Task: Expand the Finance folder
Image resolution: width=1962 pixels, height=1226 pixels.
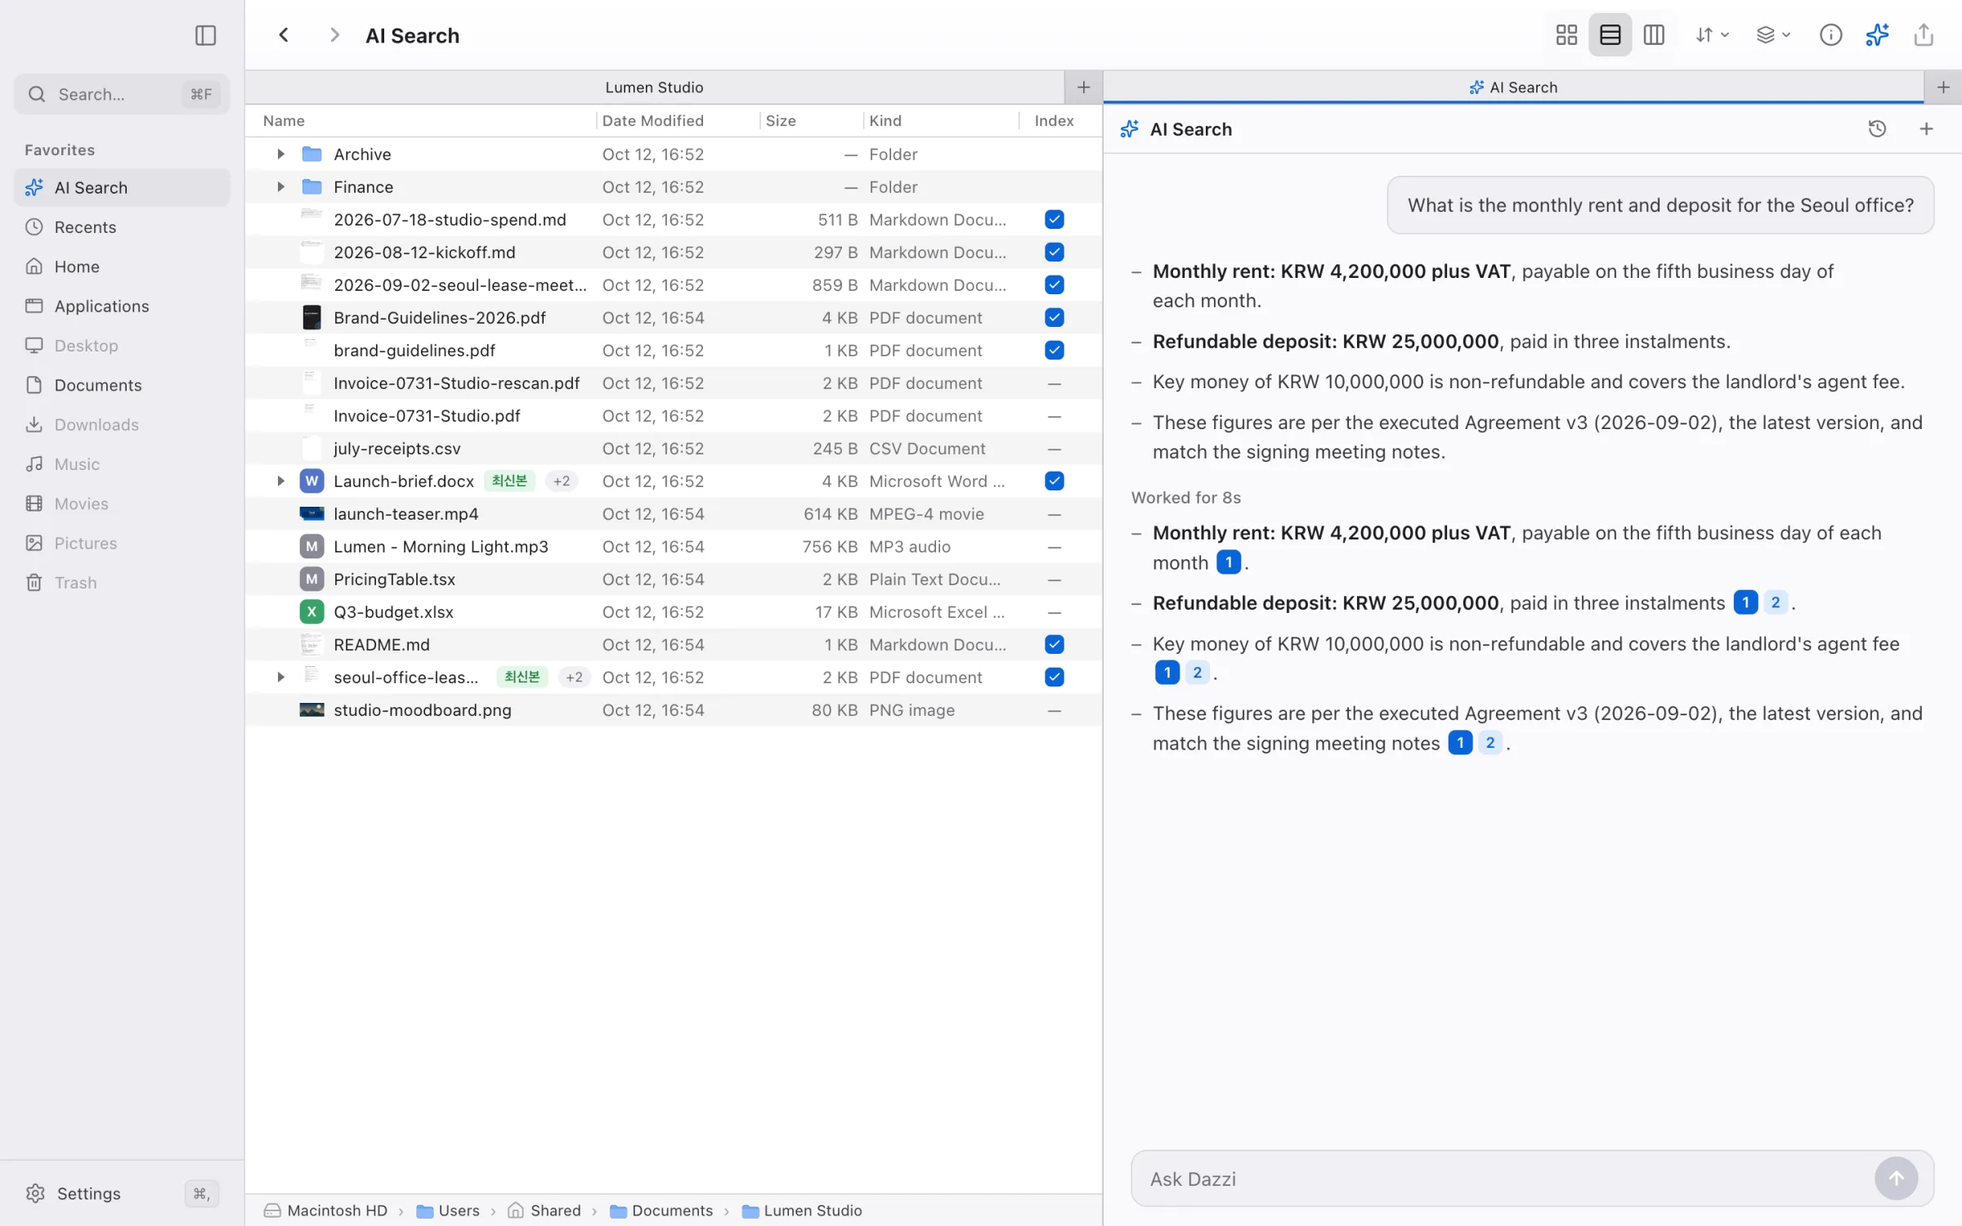Action: coord(280,186)
